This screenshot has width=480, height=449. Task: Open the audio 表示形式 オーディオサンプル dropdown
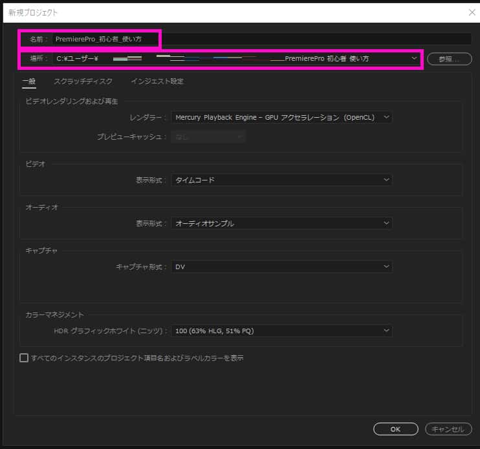(281, 223)
